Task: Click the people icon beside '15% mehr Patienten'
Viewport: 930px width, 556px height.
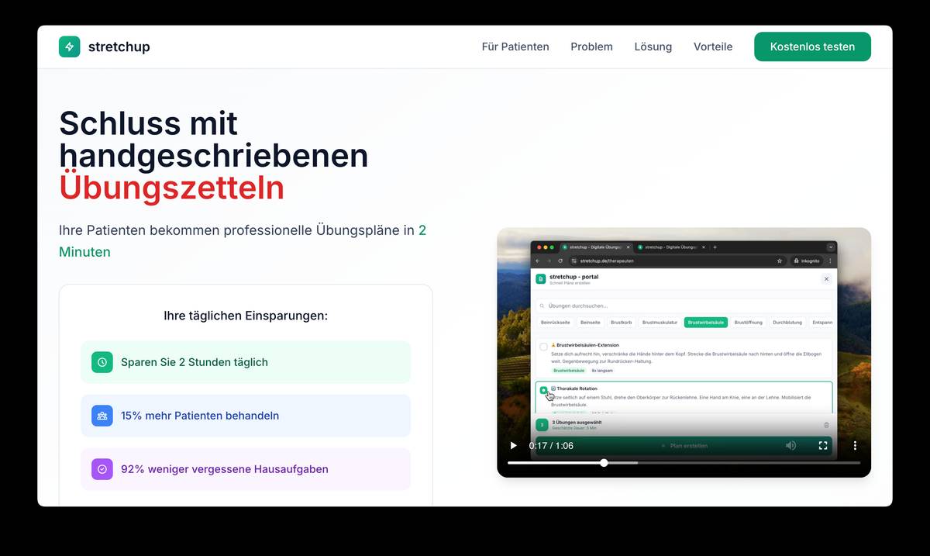Action: [102, 416]
